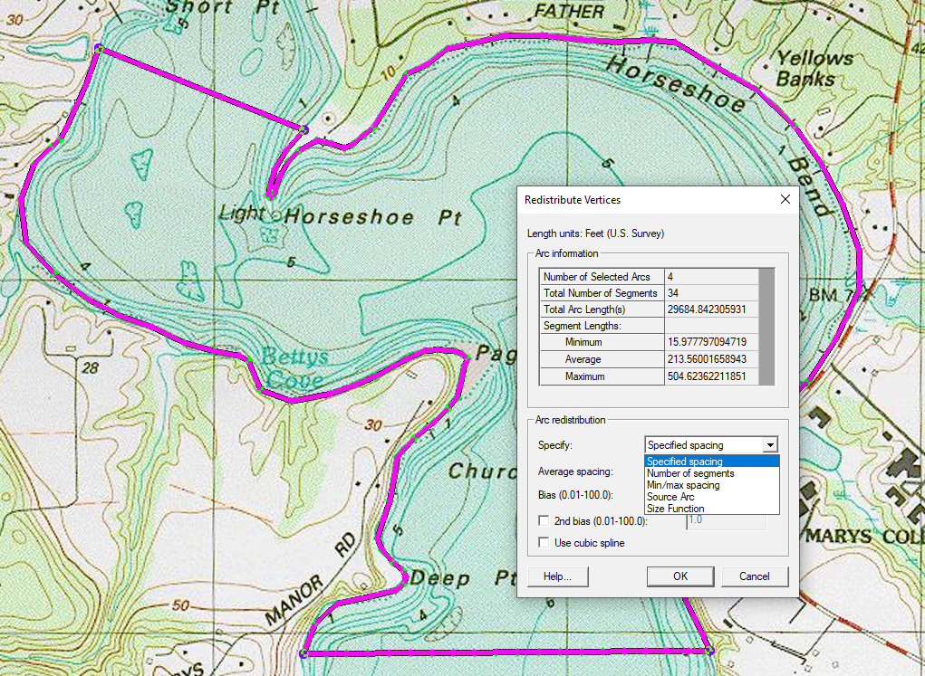The height and width of the screenshot is (676, 925).
Task: Open Help for Redistribute Vertices
Action: click(557, 576)
